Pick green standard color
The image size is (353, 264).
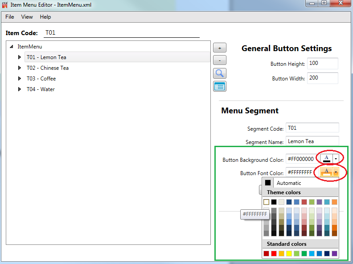(304, 253)
